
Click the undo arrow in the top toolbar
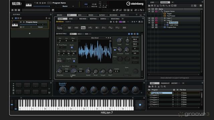pyautogui.click(x=136, y=10)
